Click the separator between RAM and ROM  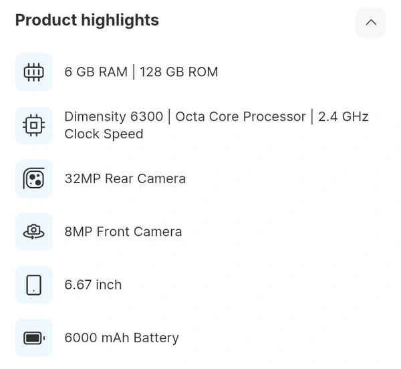pyautogui.click(x=134, y=72)
